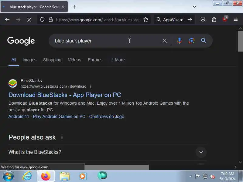Expand What is the BlueStacks question
243x182 pixels.
pos(108,152)
